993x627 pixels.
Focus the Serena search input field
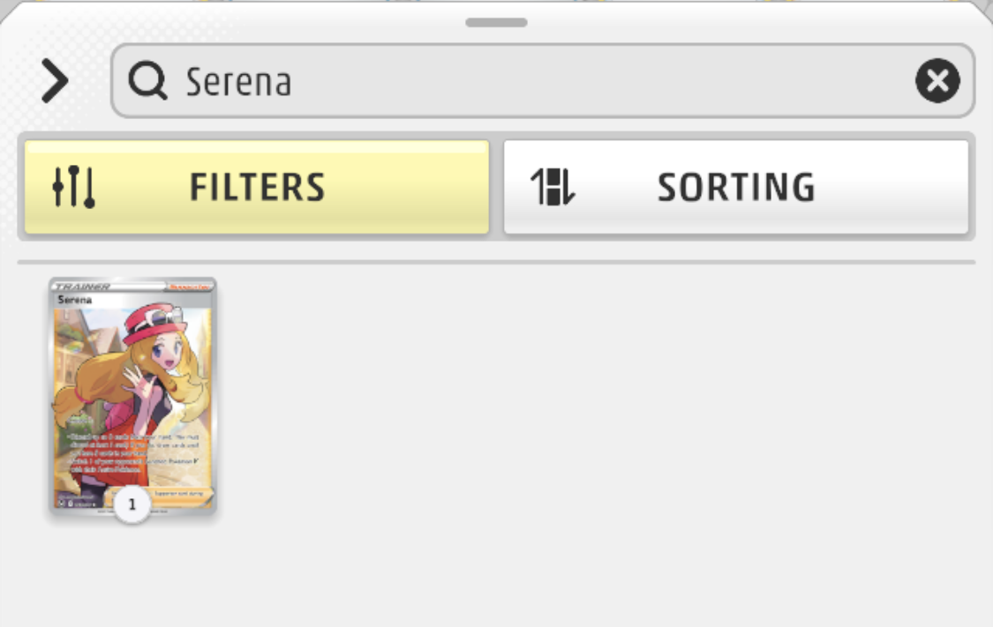[530, 82]
